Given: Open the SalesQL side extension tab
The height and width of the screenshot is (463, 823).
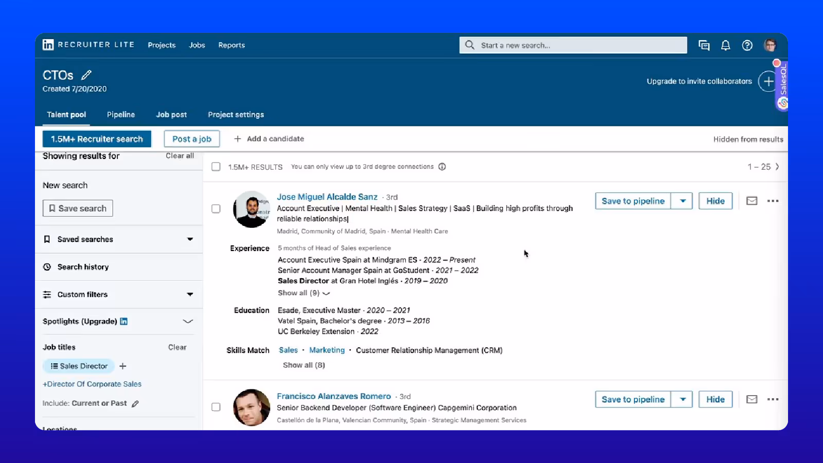Looking at the screenshot, I should coord(782,86).
